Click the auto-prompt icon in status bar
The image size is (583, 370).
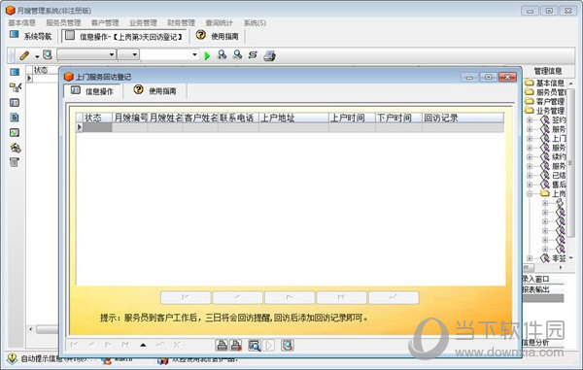pyautogui.click(x=13, y=358)
